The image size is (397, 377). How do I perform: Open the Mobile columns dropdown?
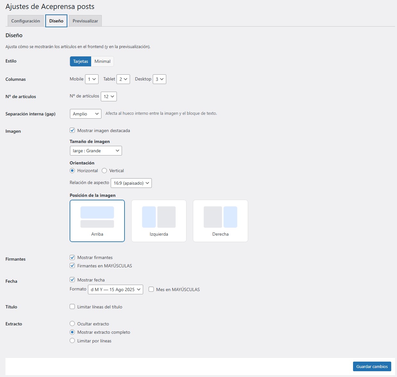pos(92,79)
